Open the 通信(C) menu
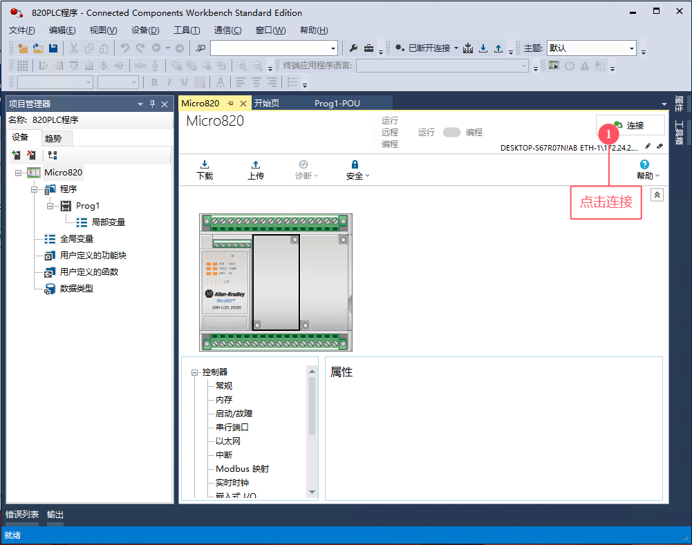 click(227, 30)
